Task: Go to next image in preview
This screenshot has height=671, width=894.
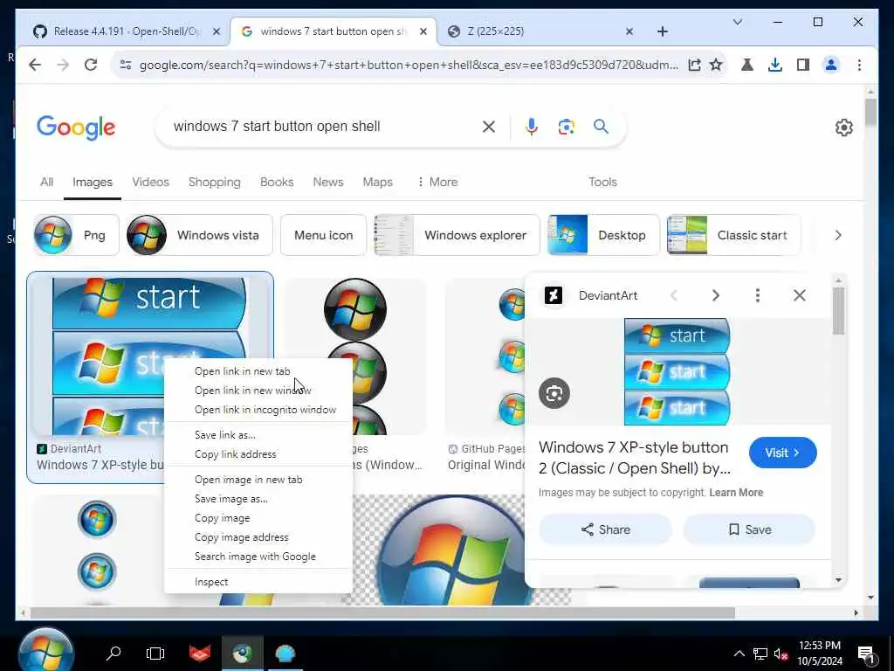Action: coord(716,295)
